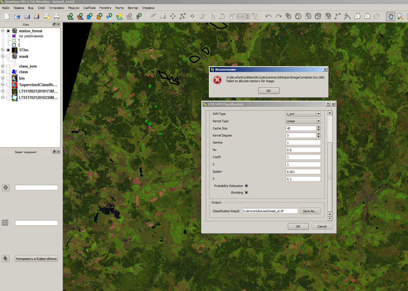Image resolution: width=408 pixels, height=291 pixels.
Task: Toggle visibility of etalon_forest layer
Action: click(x=8, y=31)
